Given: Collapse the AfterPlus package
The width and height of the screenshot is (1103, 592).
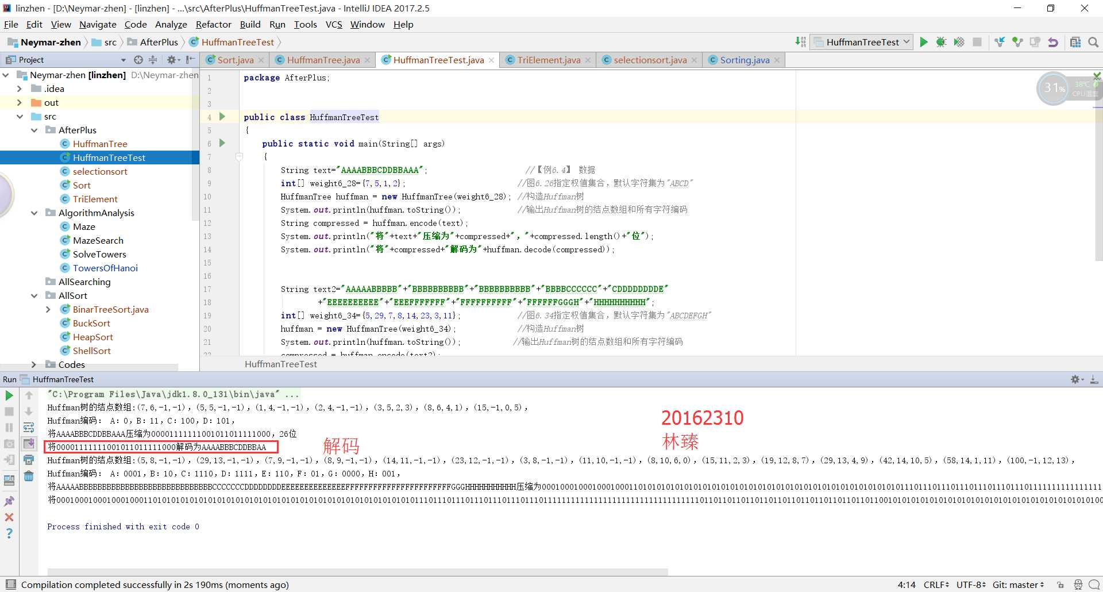Looking at the screenshot, I should 34,130.
